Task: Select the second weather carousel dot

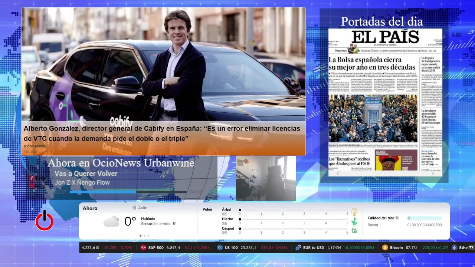Action: [x=144, y=235]
